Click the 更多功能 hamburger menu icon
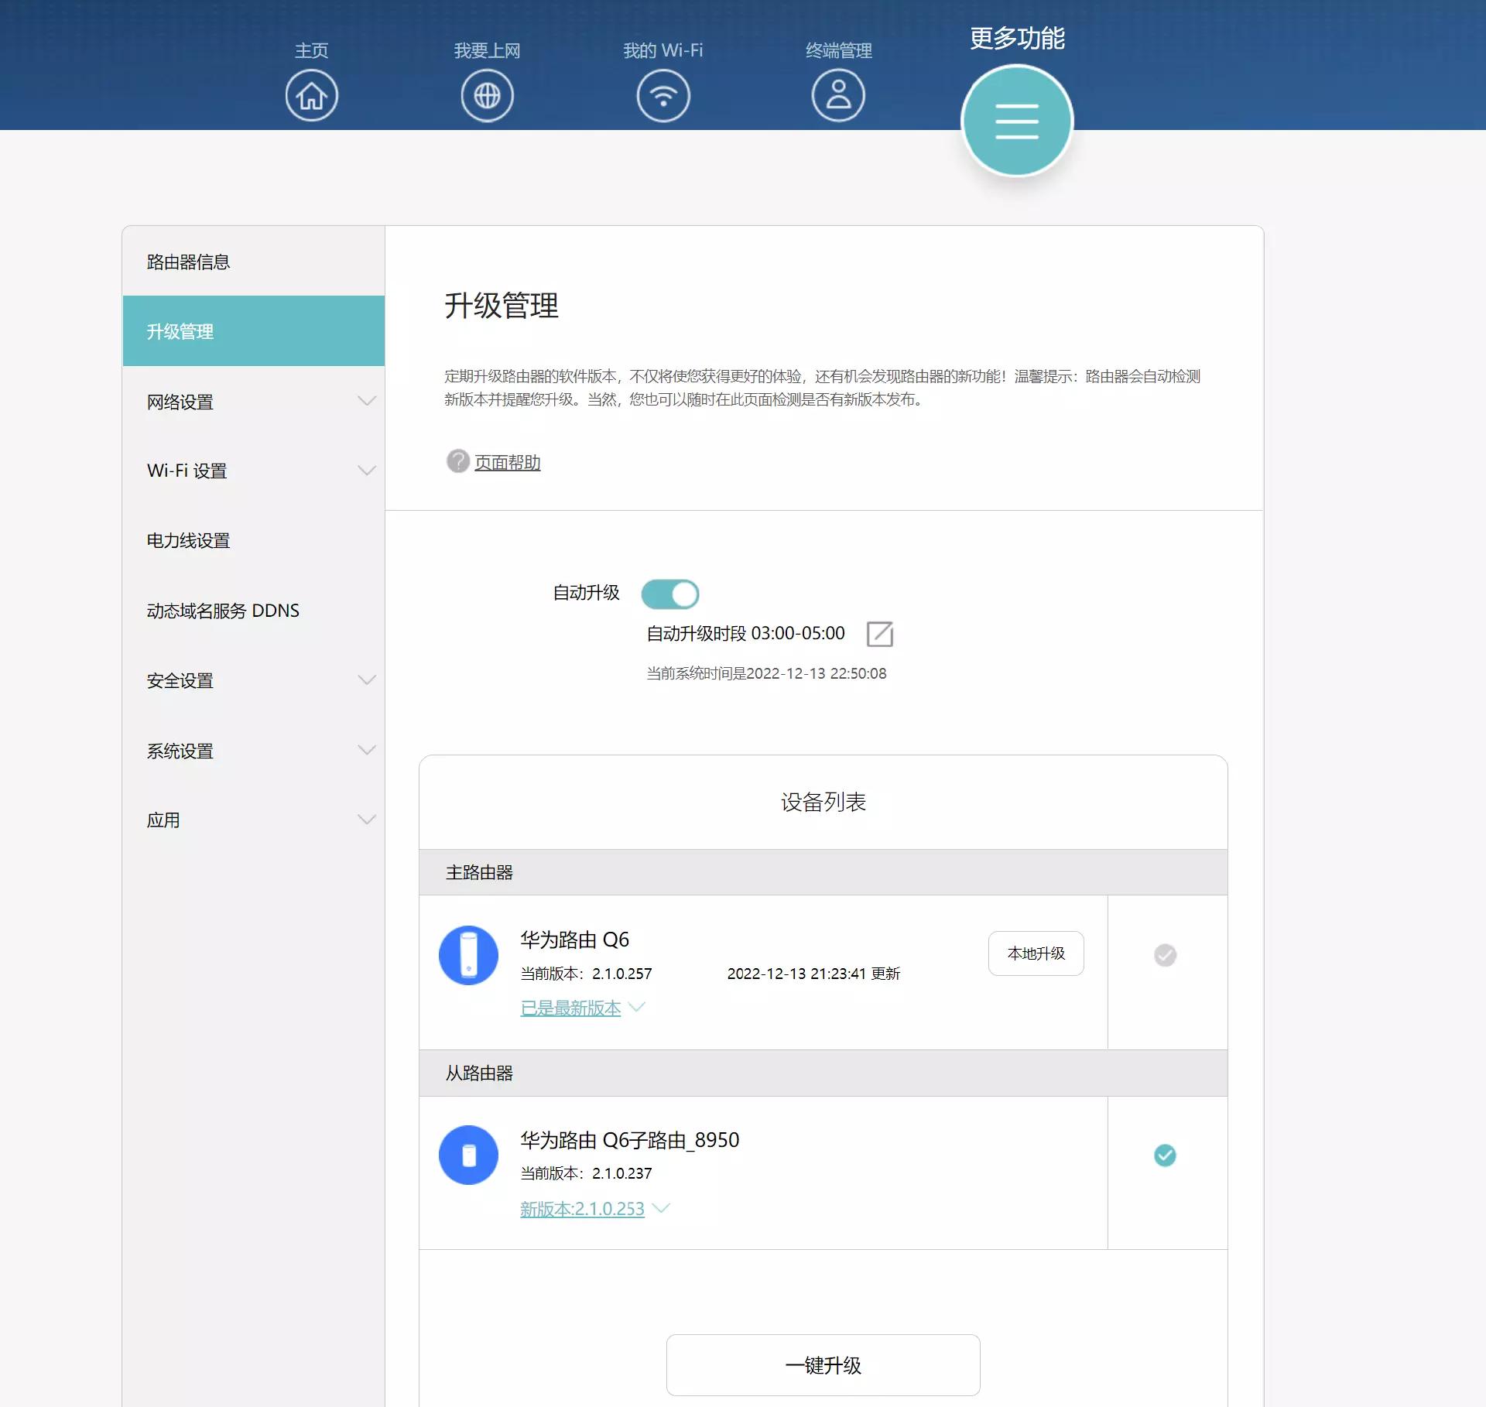Viewport: 1486px width, 1407px height. tap(1017, 120)
